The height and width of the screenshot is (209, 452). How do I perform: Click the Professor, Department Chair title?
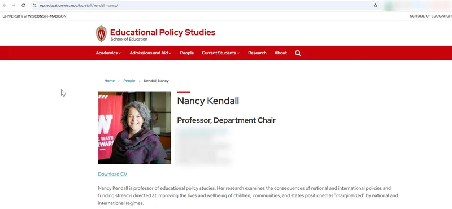click(x=227, y=120)
